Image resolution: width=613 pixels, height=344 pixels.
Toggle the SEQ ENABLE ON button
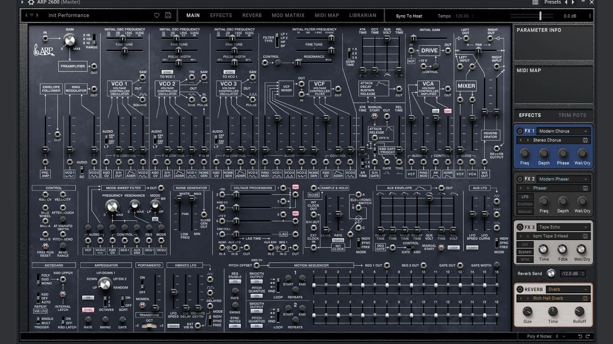pyautogui.click(x=235, y=281)
